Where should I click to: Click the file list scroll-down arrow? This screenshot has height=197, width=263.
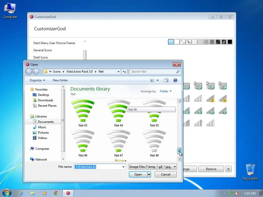(179, 159)
